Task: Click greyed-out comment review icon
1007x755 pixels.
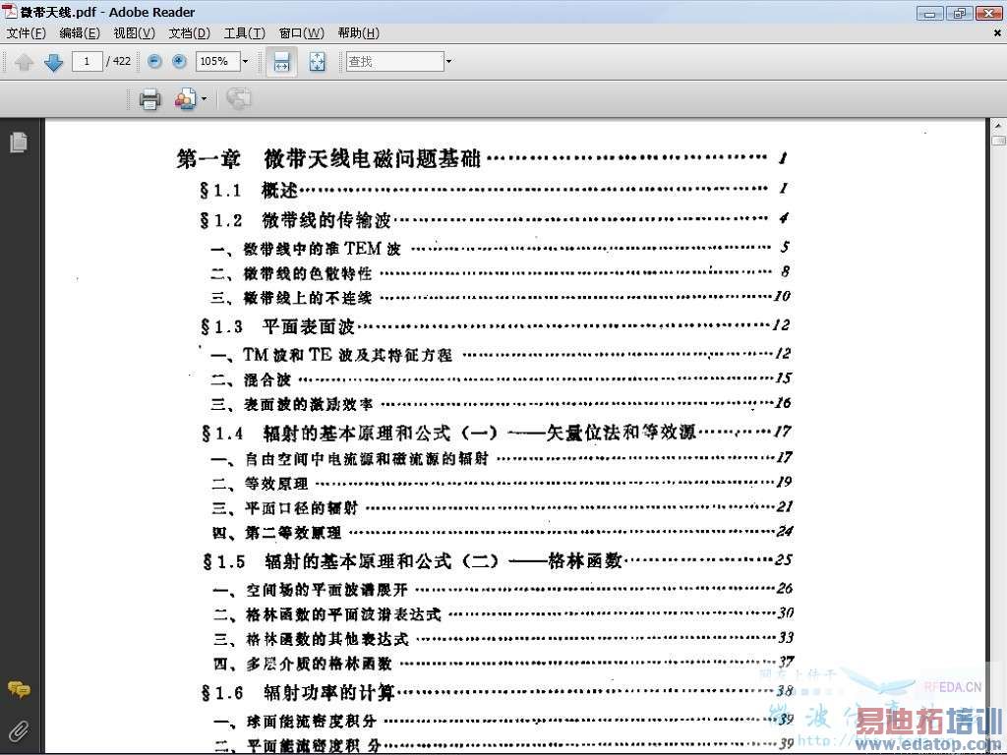Action: pyautogui.click(x=238, y=99)
